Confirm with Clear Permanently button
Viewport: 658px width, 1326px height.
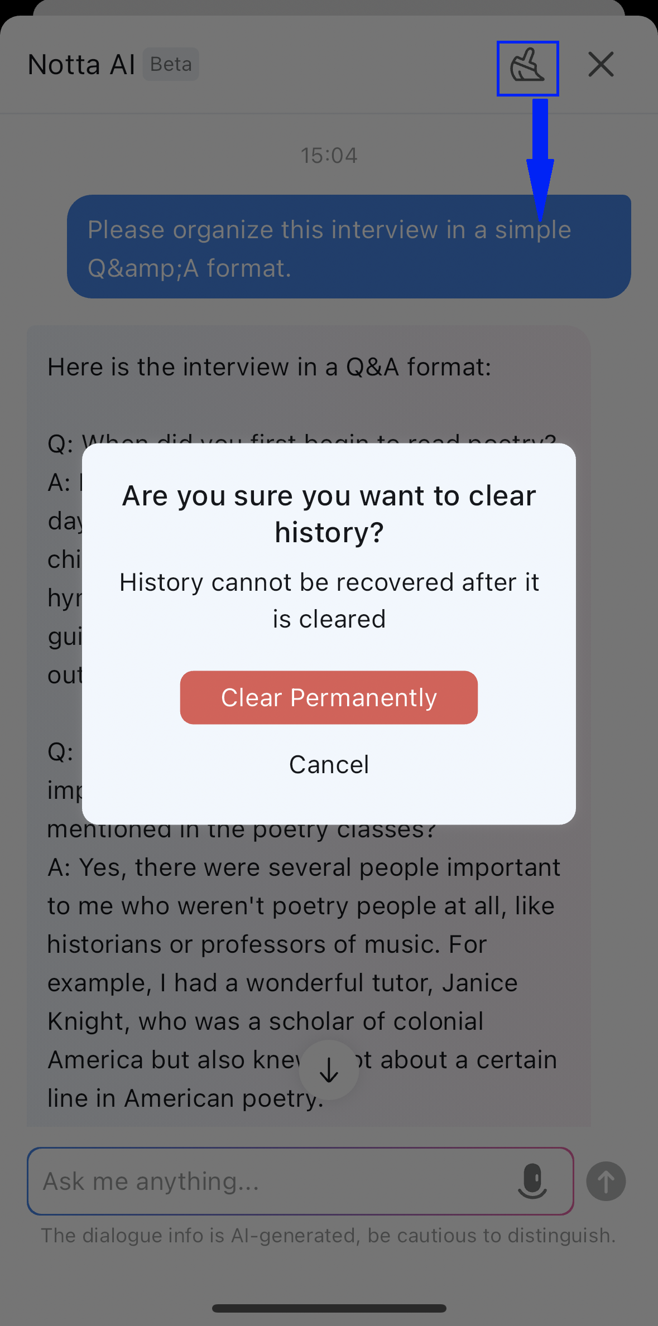click(329, 697)
